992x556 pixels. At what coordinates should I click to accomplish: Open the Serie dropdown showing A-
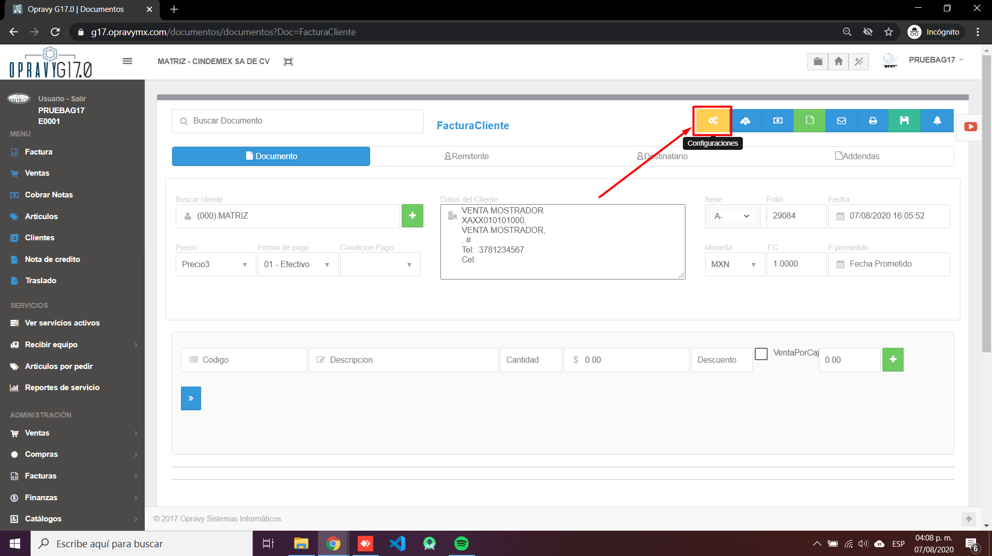(x=732, y=216)
